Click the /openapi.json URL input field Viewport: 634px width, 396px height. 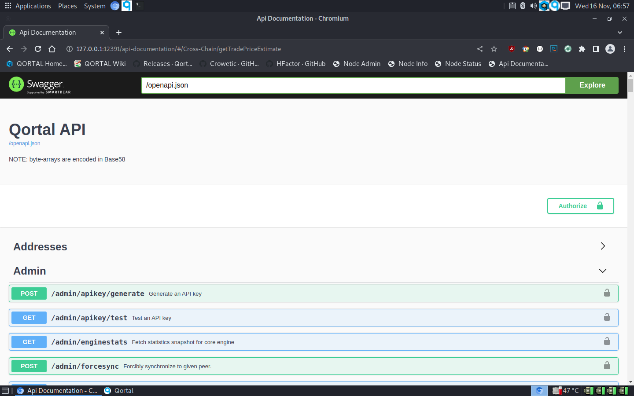pyautogui.click(x=353, y=85)
